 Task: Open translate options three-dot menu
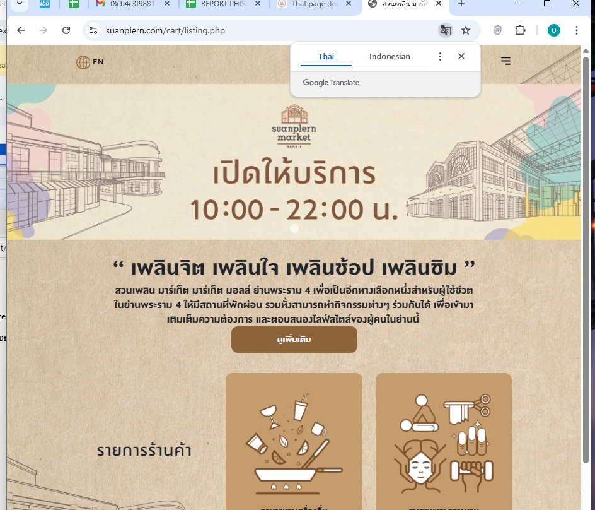pos(440,57)
